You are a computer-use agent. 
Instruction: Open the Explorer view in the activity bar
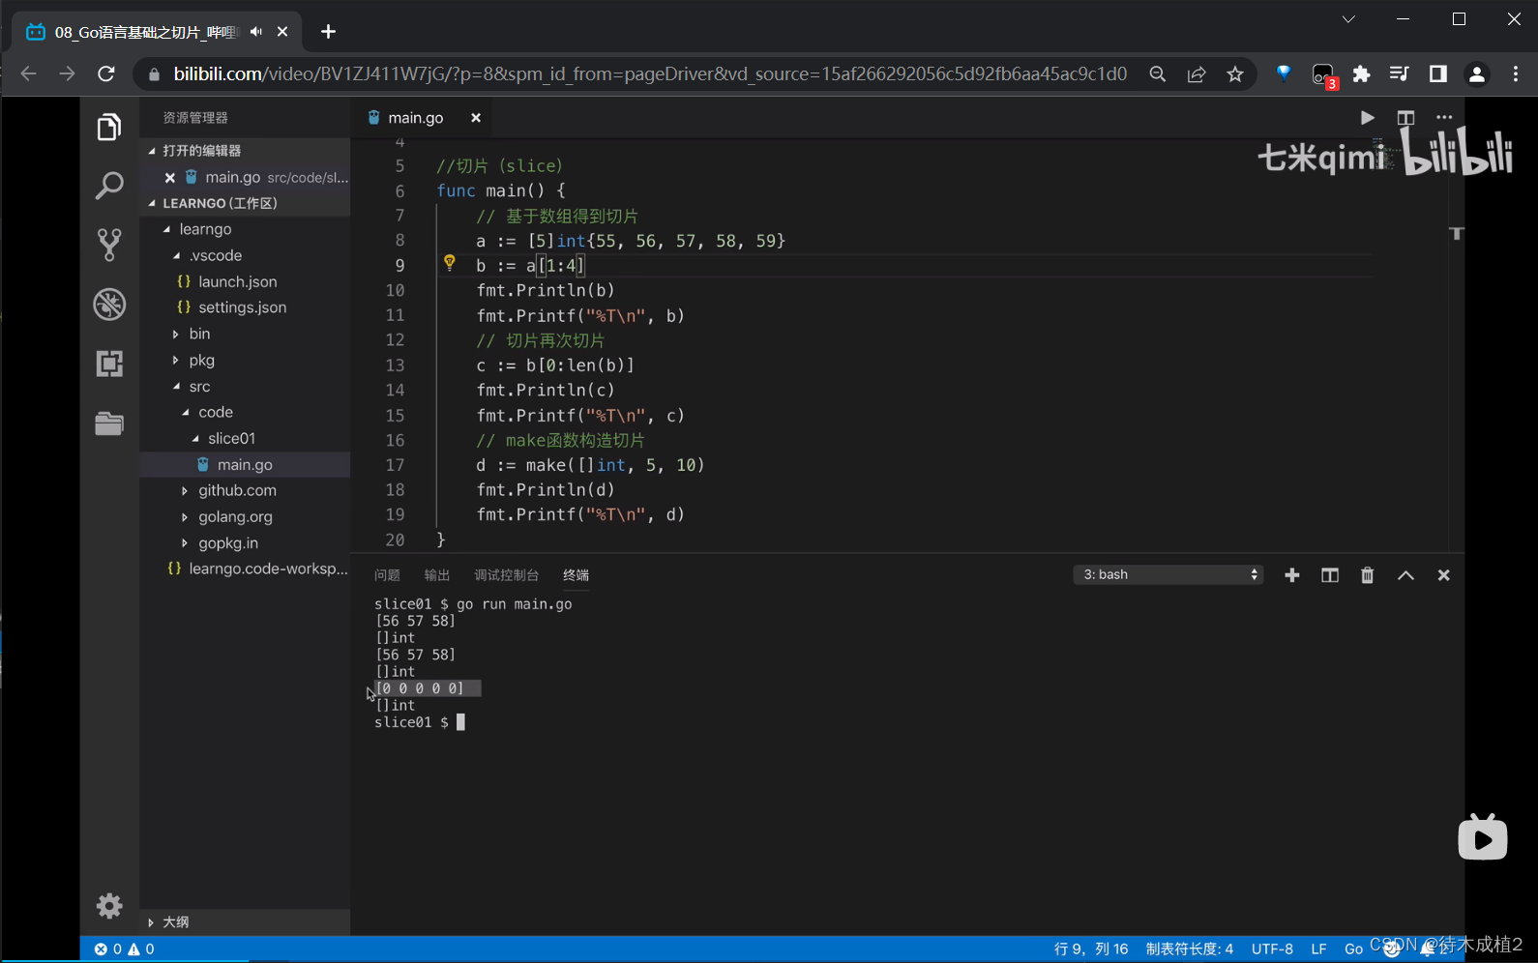click(109, 127)
